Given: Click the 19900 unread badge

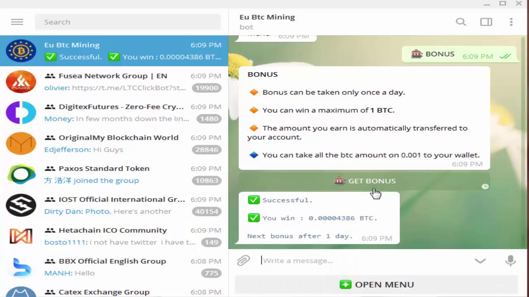Looking at the screenshot, I should 207,88.
